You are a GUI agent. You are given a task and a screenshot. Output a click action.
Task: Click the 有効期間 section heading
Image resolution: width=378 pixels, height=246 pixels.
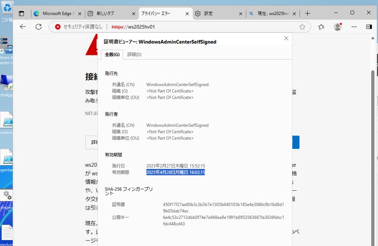coord(113,155)
